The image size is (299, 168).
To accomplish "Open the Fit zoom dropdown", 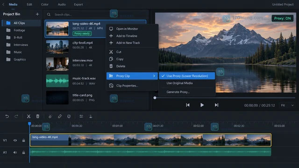I will coord(287,105).
